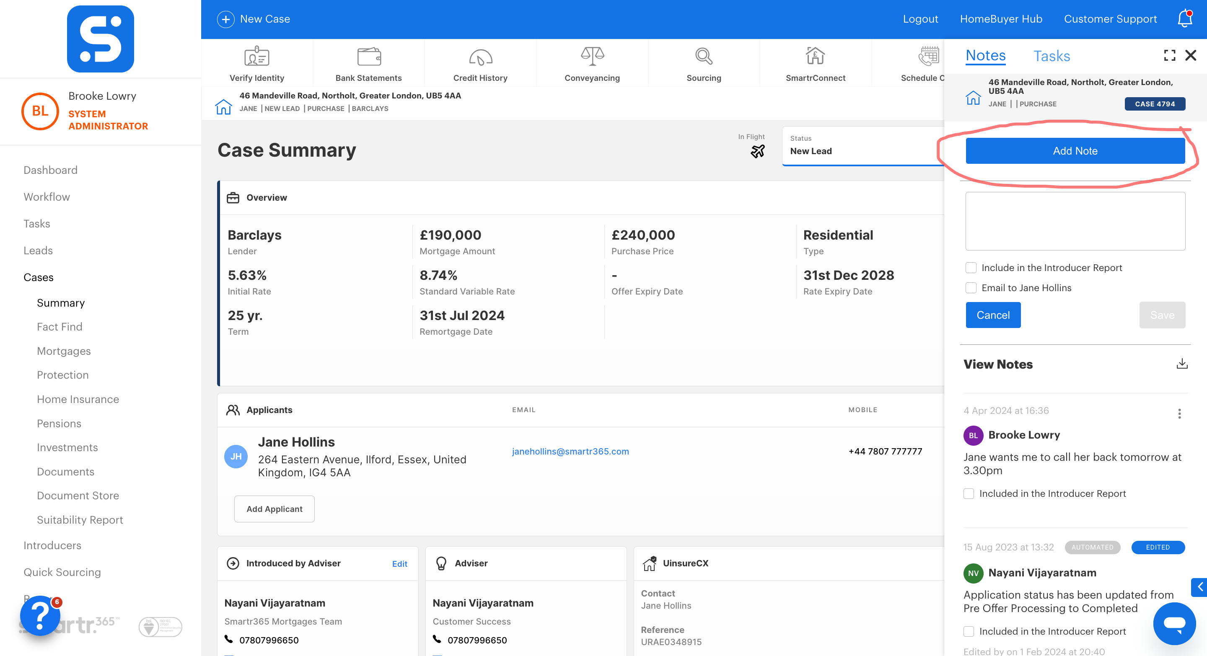Open the live chat bubble

[x=1174, y=623]
